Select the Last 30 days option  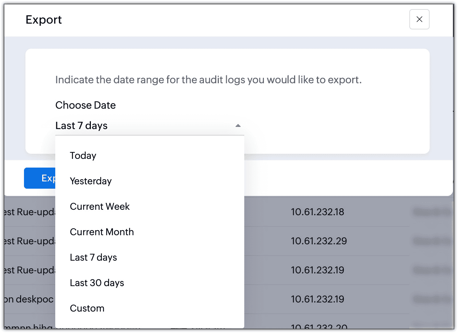(97, 283)
